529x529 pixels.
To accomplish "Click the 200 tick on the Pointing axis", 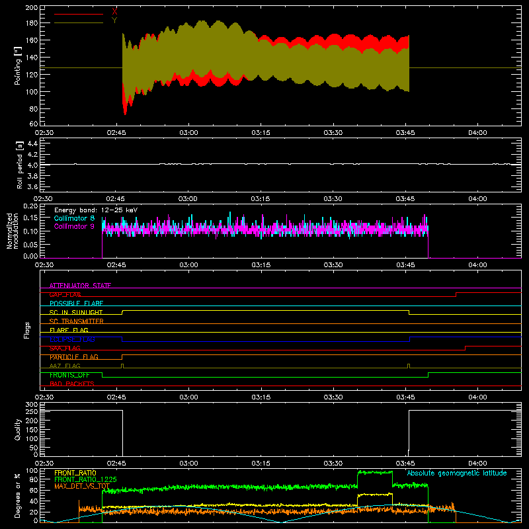I will 32,7.
